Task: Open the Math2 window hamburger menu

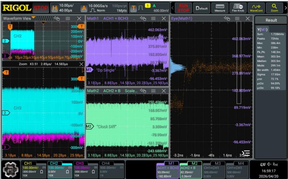Action: [153, 91]
